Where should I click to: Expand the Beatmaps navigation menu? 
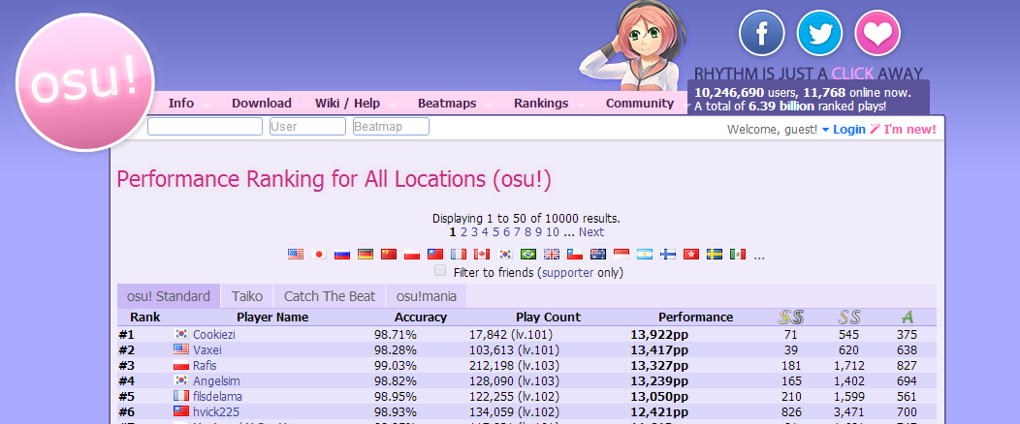pyautogui.click(x=447, y=104)
